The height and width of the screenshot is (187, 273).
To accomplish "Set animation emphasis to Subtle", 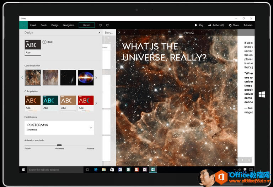I will [x=27, y=149].
